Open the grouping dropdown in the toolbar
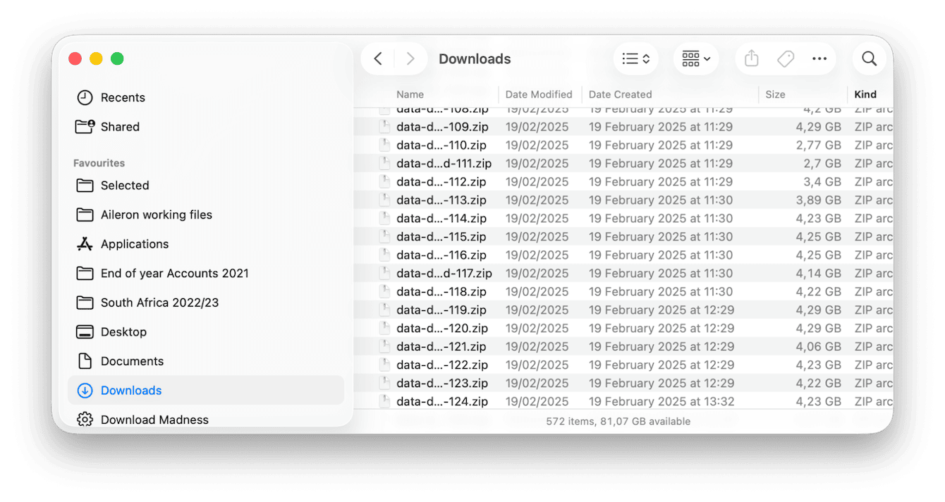The width and height of the screenshot is (945, 502). click(x=695, y=59)
